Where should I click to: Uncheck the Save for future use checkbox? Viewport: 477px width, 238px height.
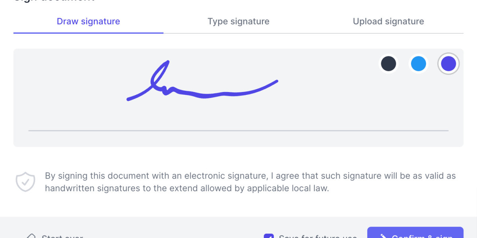(269, 236)
